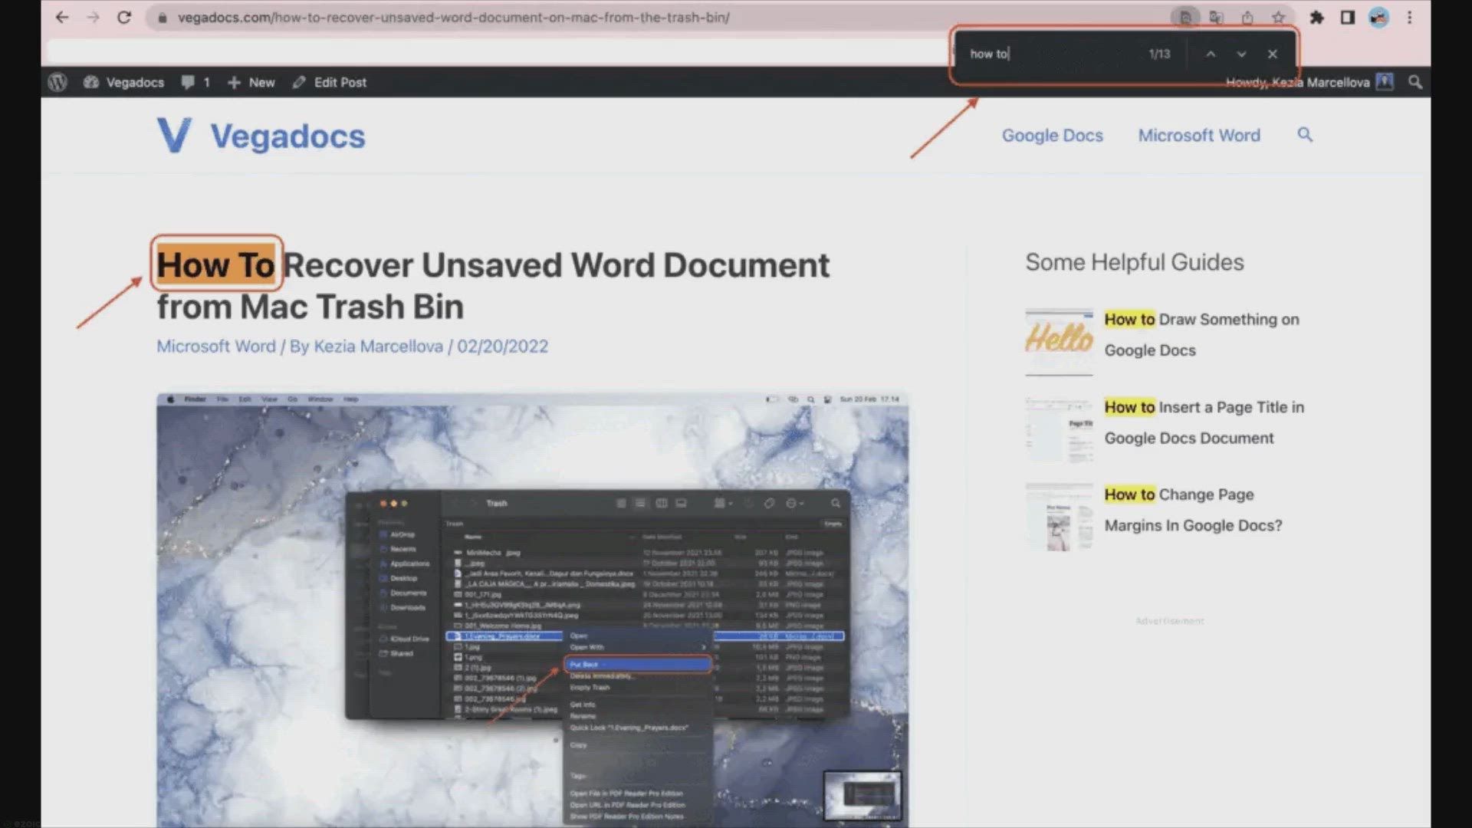Open the comments bubble showing 1
The image size is (1472, 828).
[195, 82]
